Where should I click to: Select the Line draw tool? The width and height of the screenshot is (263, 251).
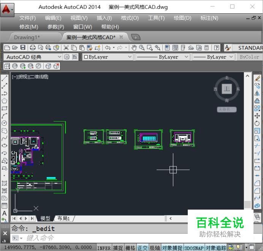coord(4,78)
